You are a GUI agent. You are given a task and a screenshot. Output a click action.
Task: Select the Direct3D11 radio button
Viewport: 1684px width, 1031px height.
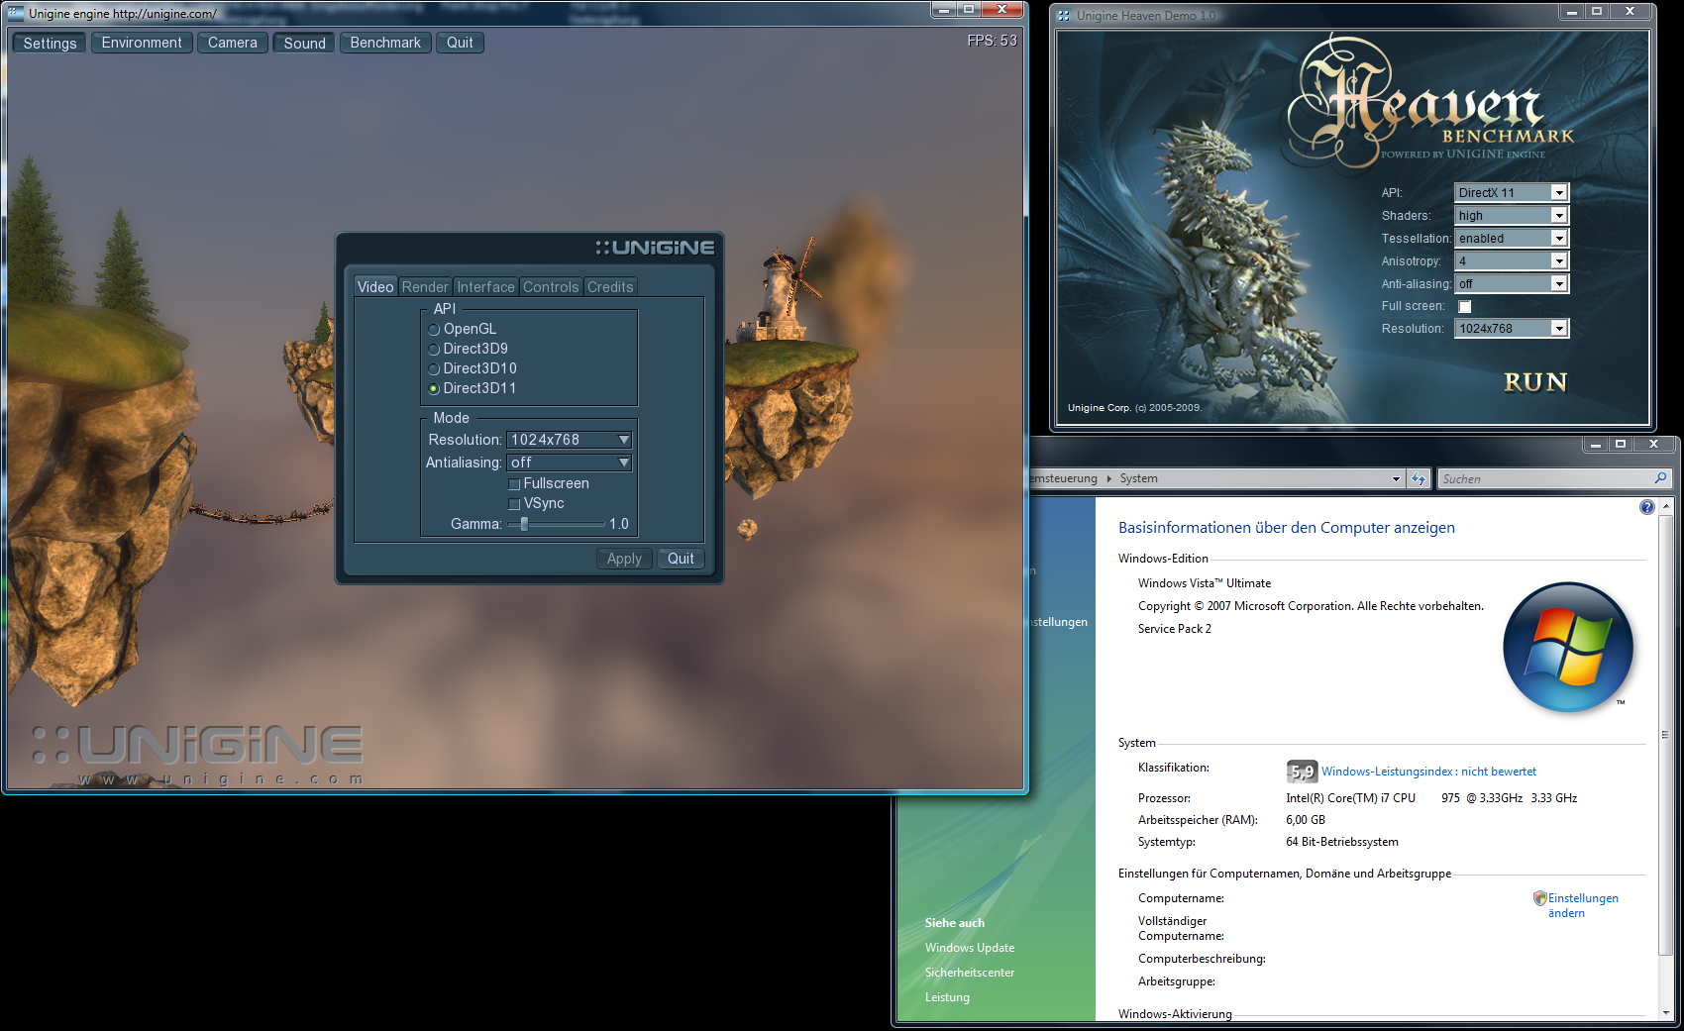click(434, 389)
